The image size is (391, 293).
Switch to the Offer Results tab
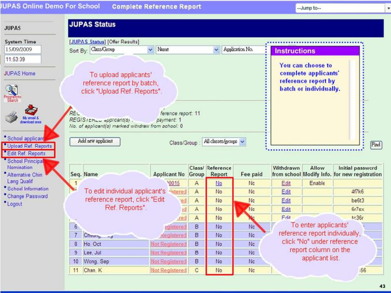point(123,42)
